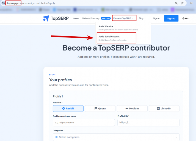Click the 'Your profiles' heading
The height and width of the screenshot is (141, 196).
[60, 80]
